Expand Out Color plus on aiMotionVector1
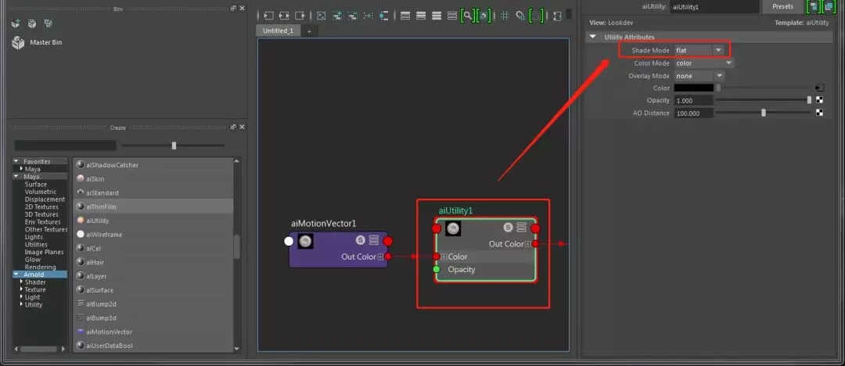 click(380, 257)
